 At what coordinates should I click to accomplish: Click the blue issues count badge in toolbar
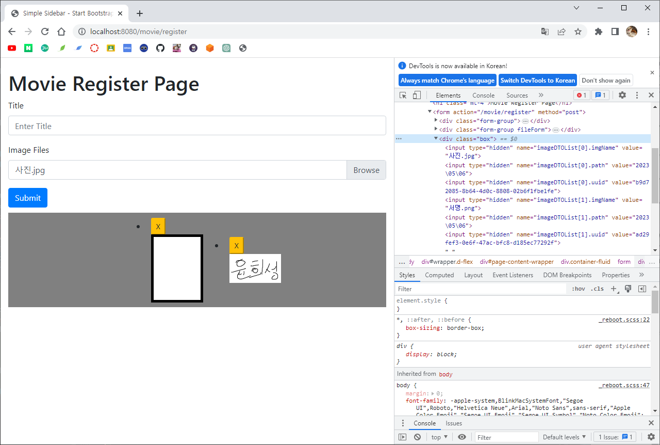[600, 95]
